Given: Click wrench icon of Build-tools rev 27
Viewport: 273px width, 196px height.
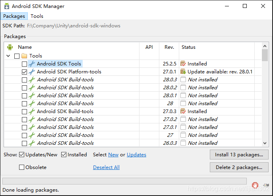Looking at the screenshot, I should coord(32,135).
